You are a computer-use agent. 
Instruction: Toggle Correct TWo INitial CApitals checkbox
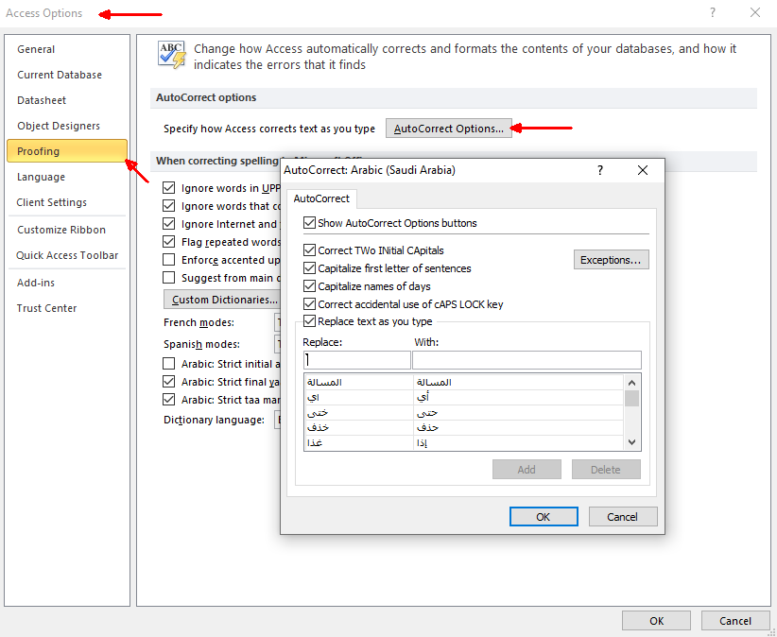[x=309, y=250]
